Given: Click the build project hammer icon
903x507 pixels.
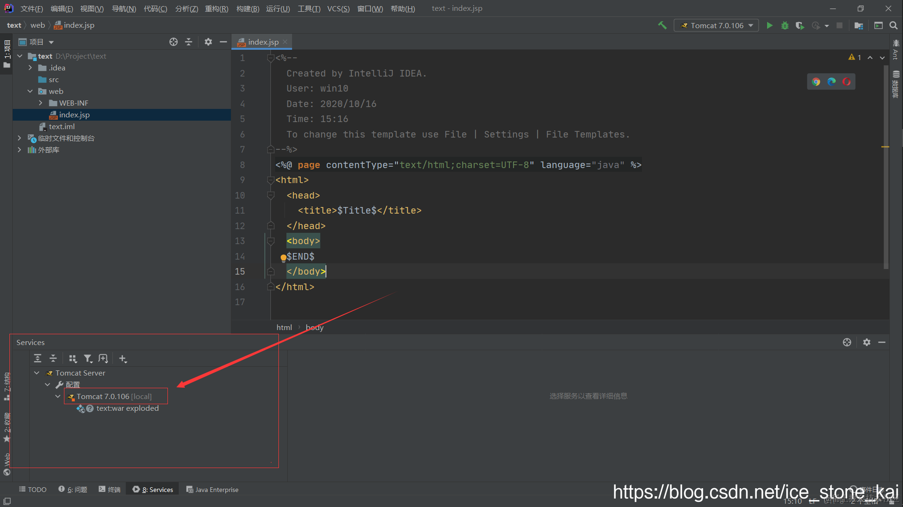Looking at the screenshot, I should 662,25.
